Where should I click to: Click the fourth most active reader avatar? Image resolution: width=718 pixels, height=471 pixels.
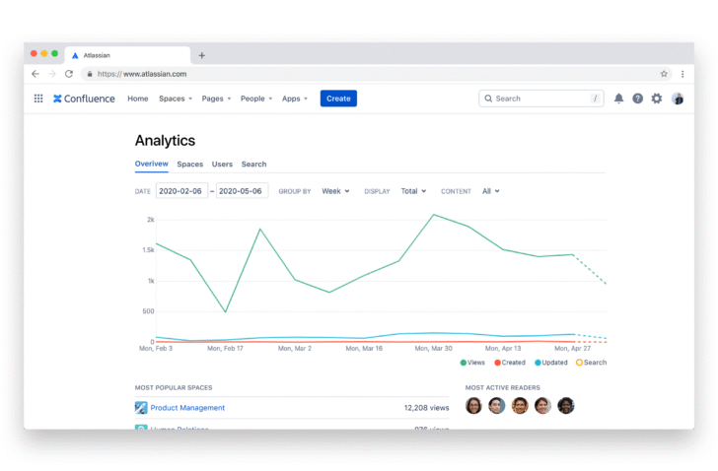point(542,405)
